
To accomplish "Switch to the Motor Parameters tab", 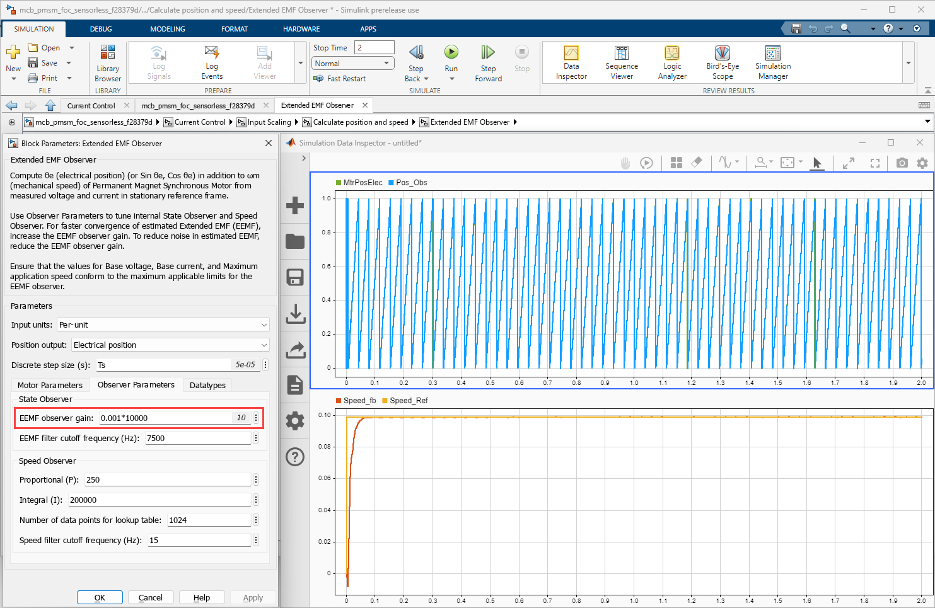I will (50, 385).
